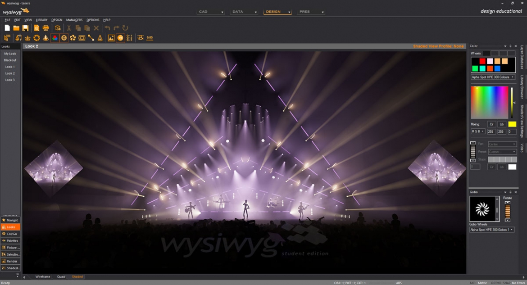Image resolution: width=527 pixels, height=285 pixels.
Task: Open the MANAGERS menu
Action: tap(74, 20)
